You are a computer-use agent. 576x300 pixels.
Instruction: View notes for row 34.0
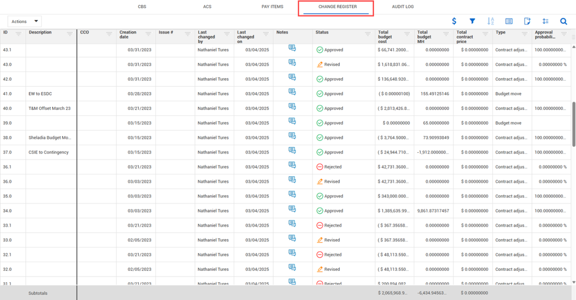[292, 208]
